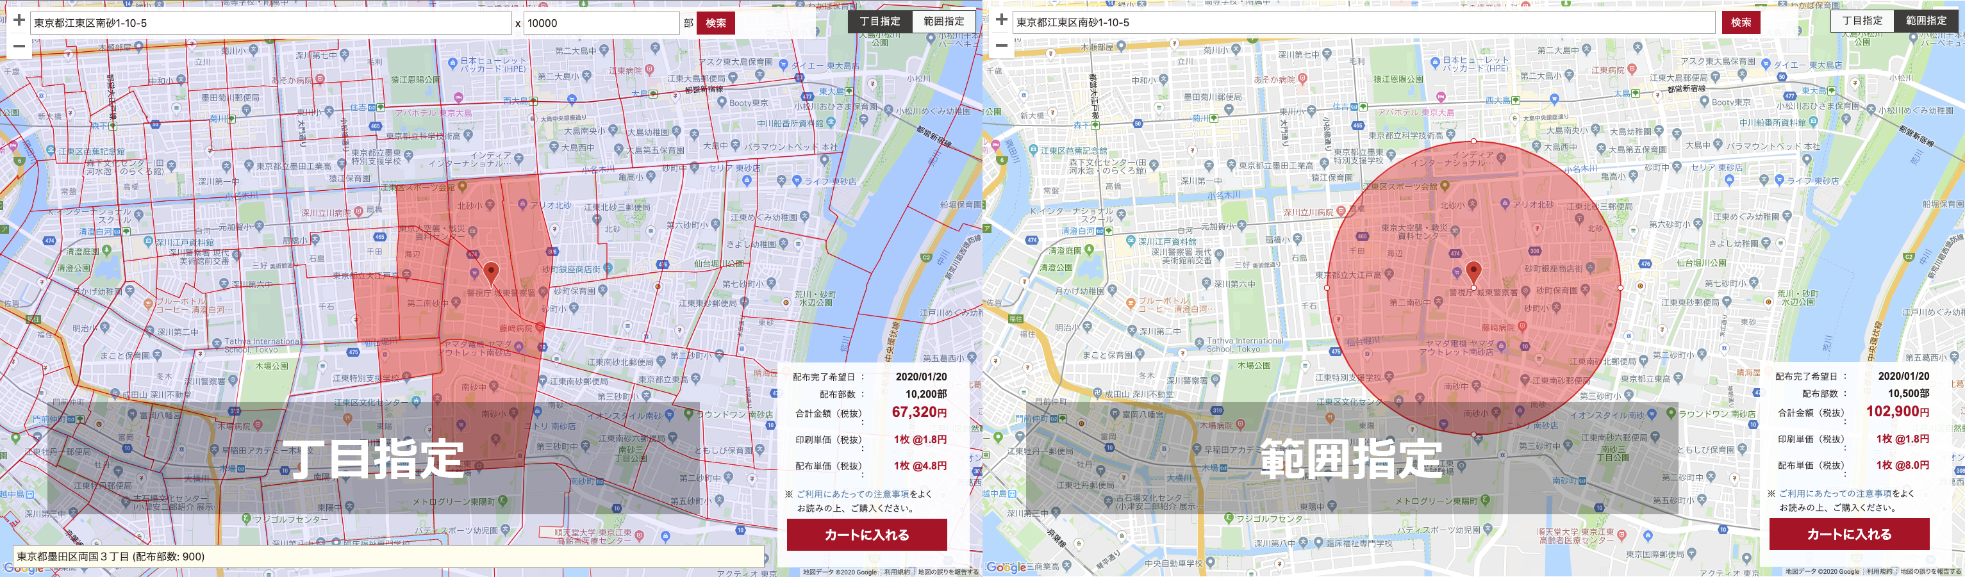Click ブルーボトルコーヒー marker on 範囲指定 map
Screen dimensions: 1965x577
1131,303
